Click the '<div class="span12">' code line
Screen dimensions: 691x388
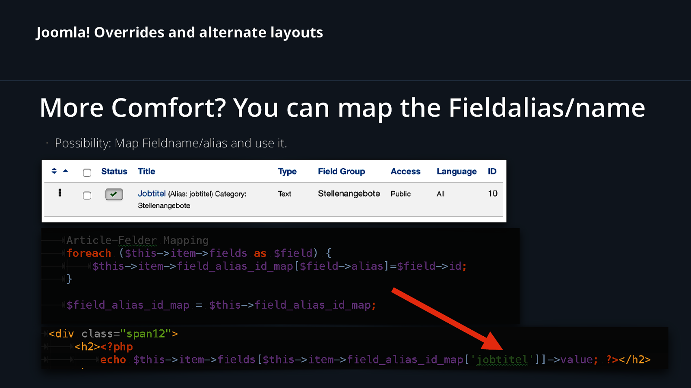(x=113, y=334)
